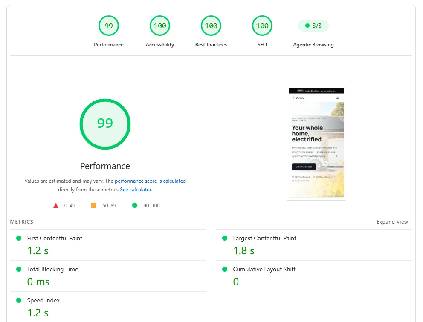Click the orange square 50–89 legend icon
Screen dimensions: 423x322
pos(94,205)
